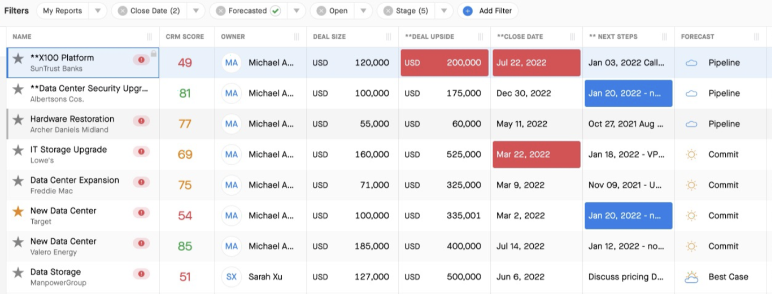772x294 pixels.
Task: Remove the Open filter
Action: [x=321, y=11]
